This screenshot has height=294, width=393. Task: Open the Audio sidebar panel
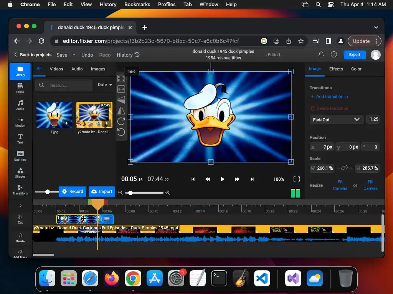click(x=20, y=105)
